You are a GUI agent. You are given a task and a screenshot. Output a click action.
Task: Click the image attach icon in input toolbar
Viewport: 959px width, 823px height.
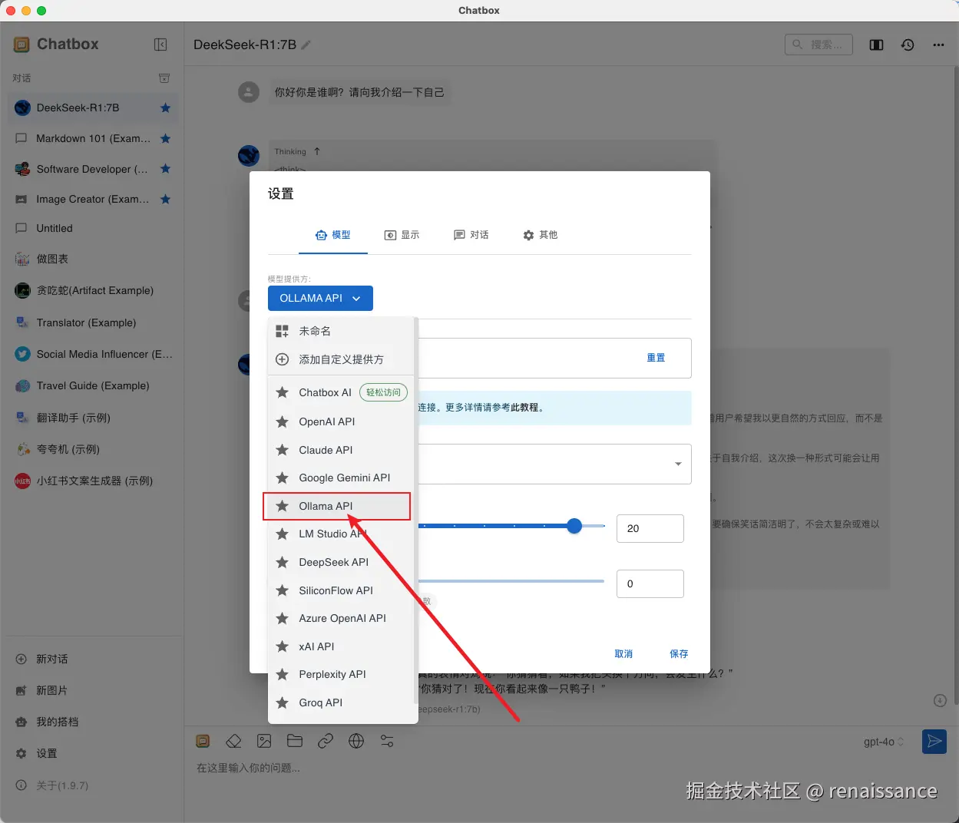(x=264, y=741)
